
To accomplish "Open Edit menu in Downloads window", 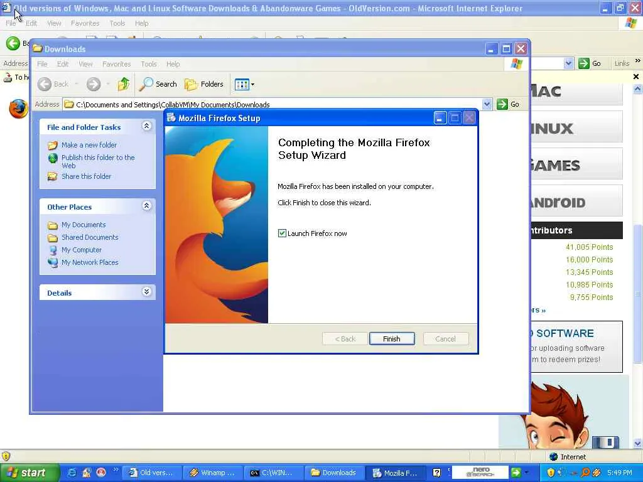I will 63,64.
